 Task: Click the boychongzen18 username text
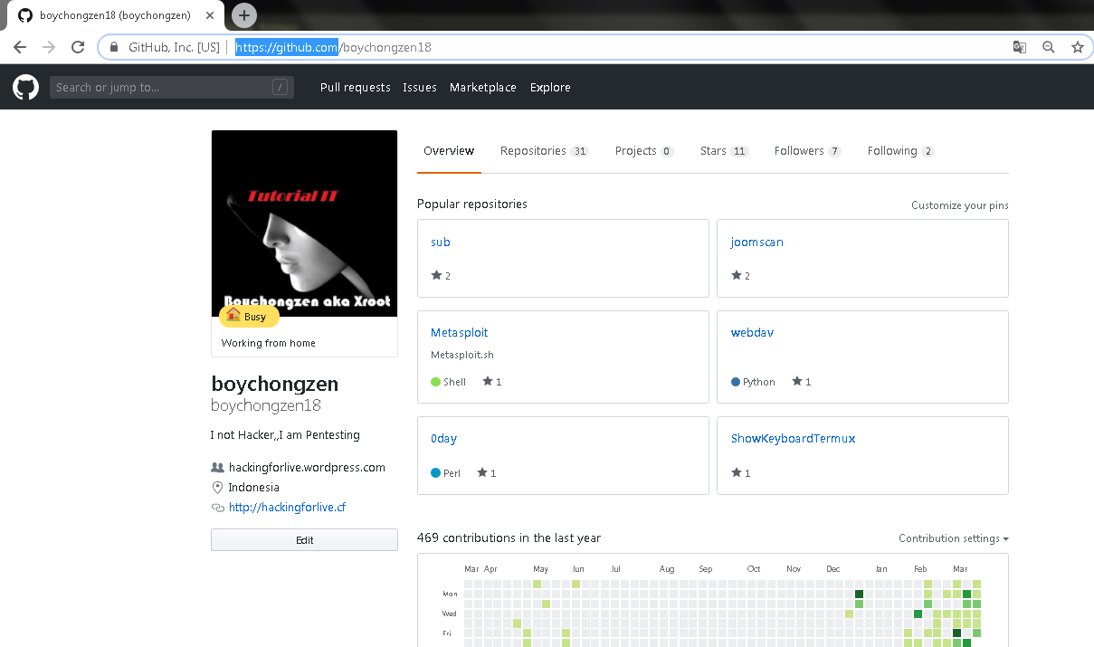tap(266, 406)
